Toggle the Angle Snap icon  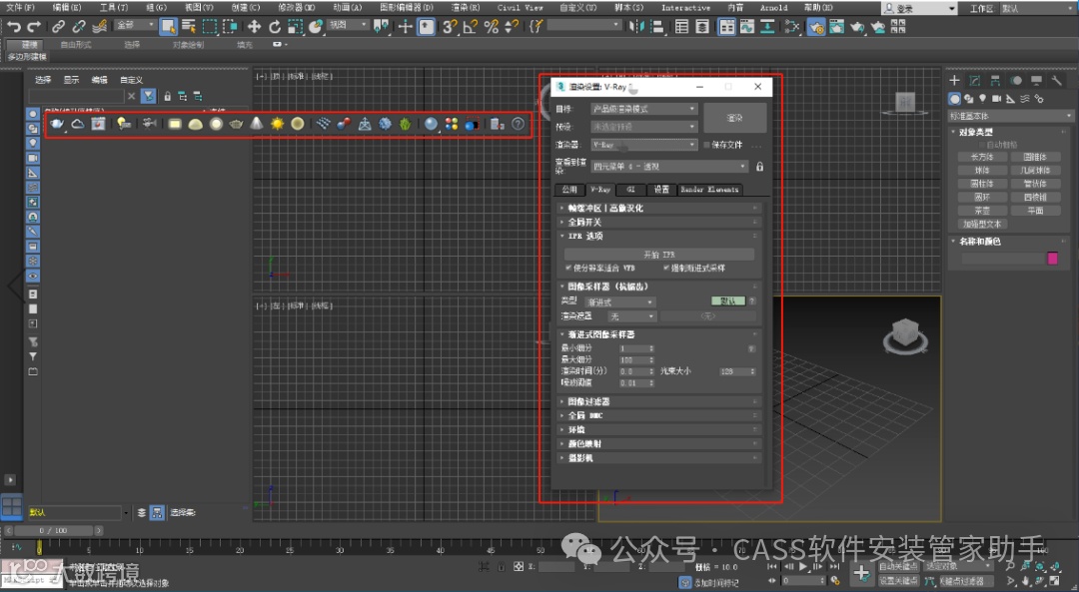click(x=471, y=27)
